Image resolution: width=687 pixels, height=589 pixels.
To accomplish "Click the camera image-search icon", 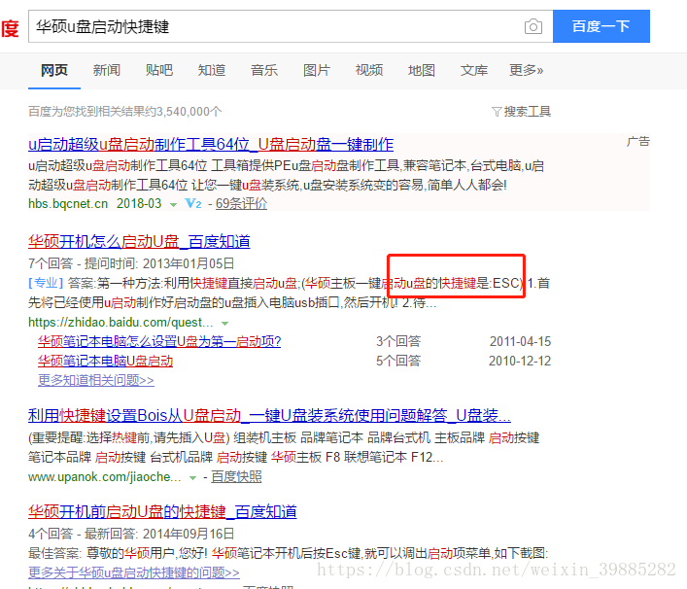I will tap(532, 26).
